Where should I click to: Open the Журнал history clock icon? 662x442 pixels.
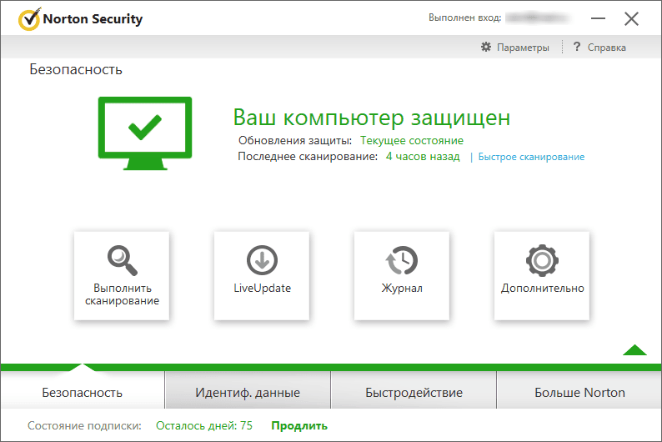pos(402,260)
